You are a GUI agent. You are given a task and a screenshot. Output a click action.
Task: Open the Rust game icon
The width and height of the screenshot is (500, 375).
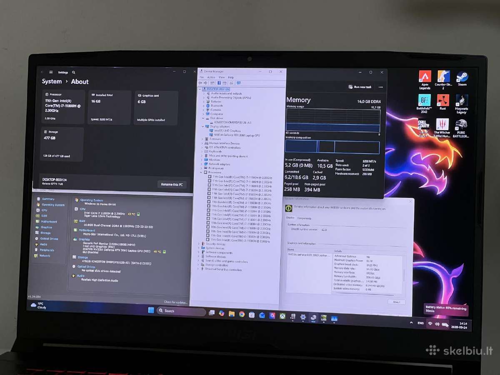click(442, 102)
